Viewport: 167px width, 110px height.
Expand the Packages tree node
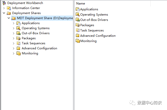[x=13, y=38]
